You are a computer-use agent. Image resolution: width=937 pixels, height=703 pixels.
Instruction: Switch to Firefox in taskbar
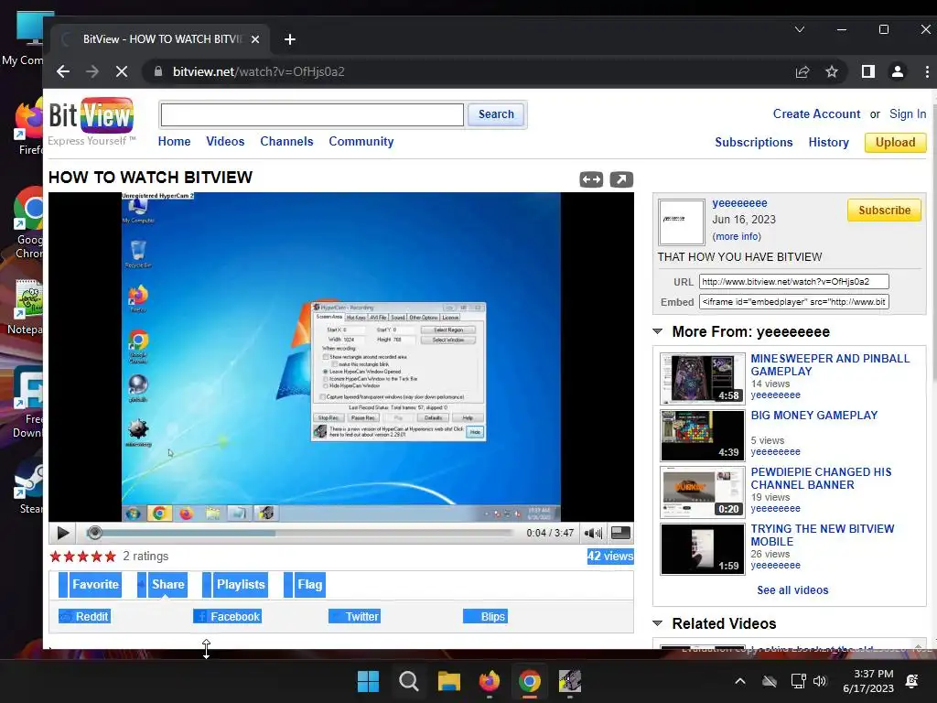coord(490,681)
